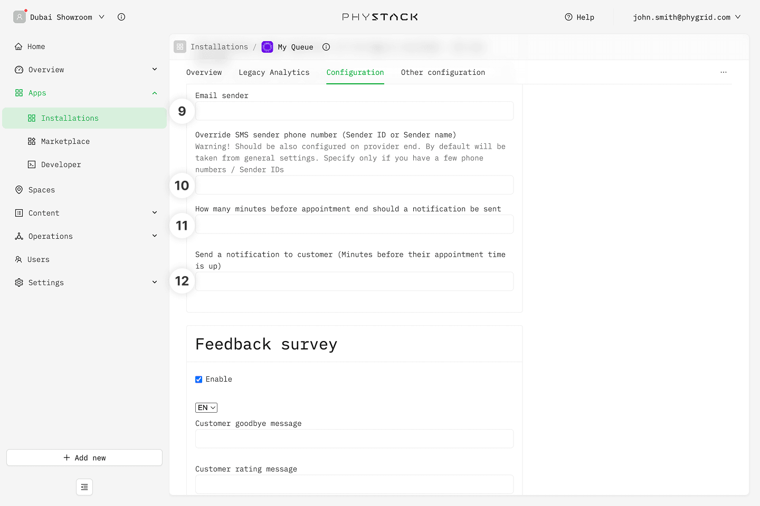Click the Spaces location pin icon
This screenshot has width=760, height=506.
click(19, 190)
